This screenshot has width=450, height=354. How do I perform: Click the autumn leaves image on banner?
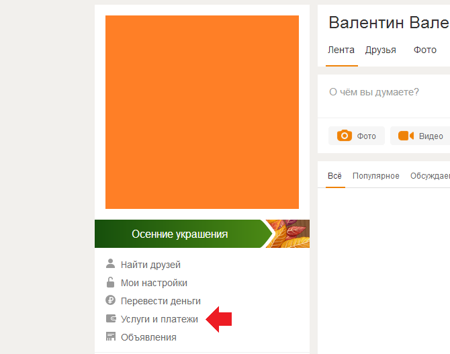(x=288, y=234)
